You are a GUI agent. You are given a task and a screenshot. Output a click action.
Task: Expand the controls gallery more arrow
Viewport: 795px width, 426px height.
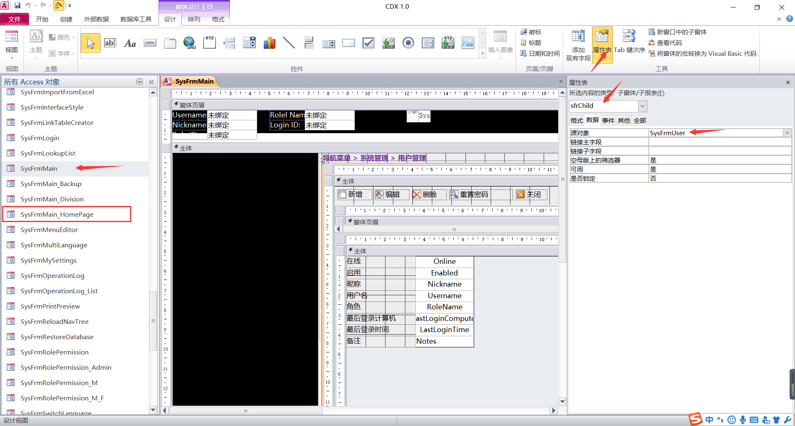(482, 53)
